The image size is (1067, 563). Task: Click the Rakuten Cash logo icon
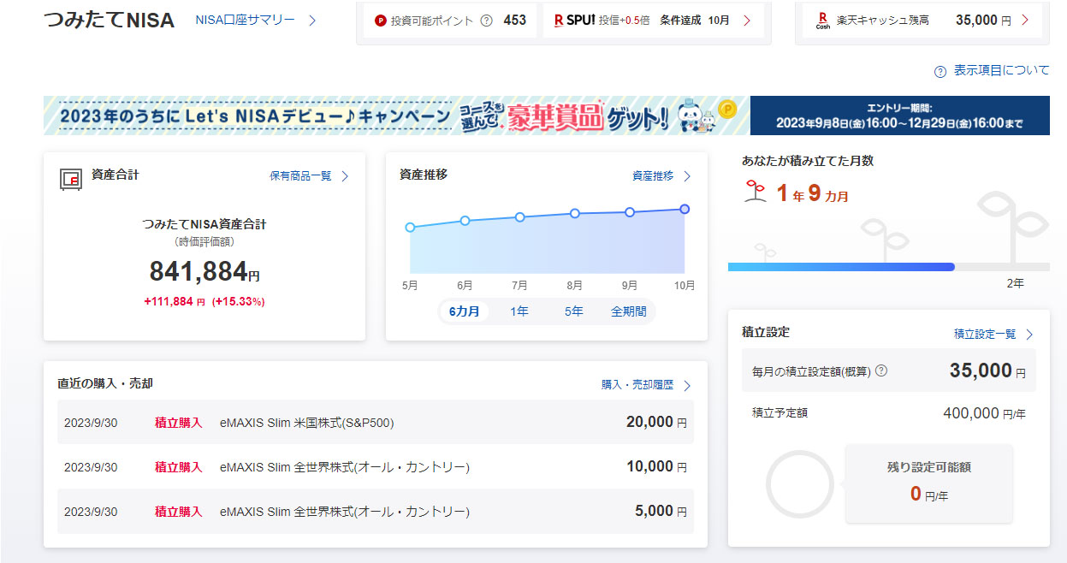tap(822, 20)
